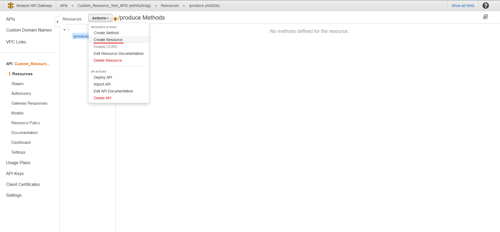This screenshot has width=500, height=232.
Task: Go to APIs breadcrumb link
Action: pyautogui.click(x=64, y=6)
